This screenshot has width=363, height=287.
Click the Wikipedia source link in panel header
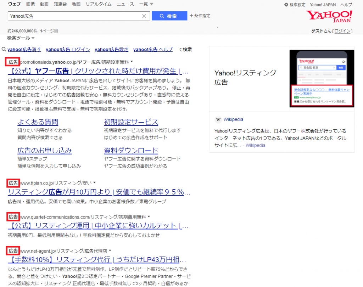point(233,120)
